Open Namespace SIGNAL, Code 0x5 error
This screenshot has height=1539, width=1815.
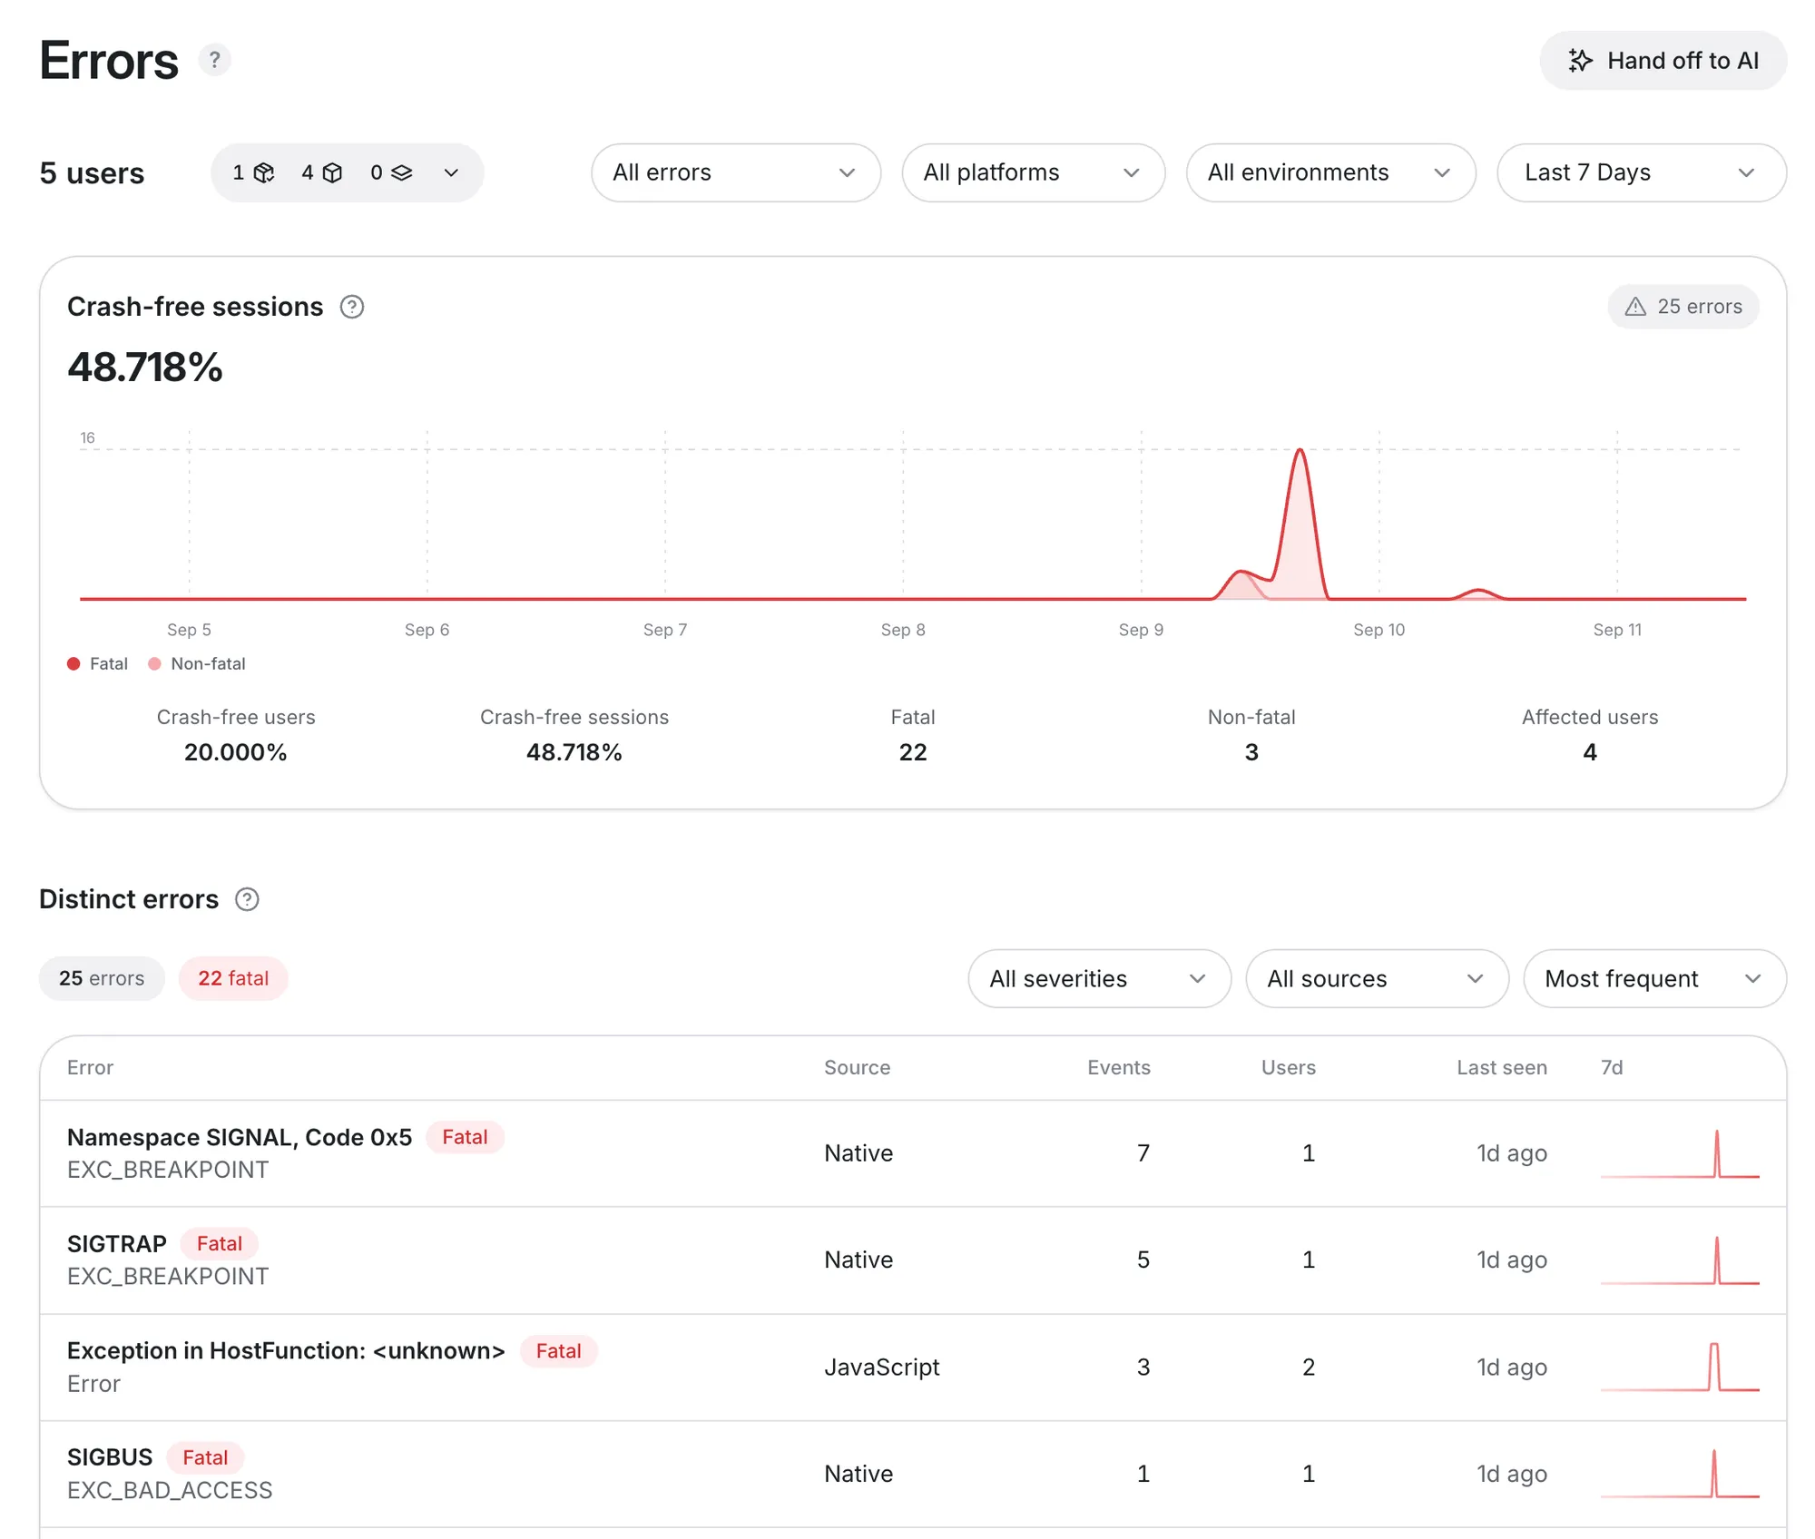pyautogui.click(x=913, y=1153)
